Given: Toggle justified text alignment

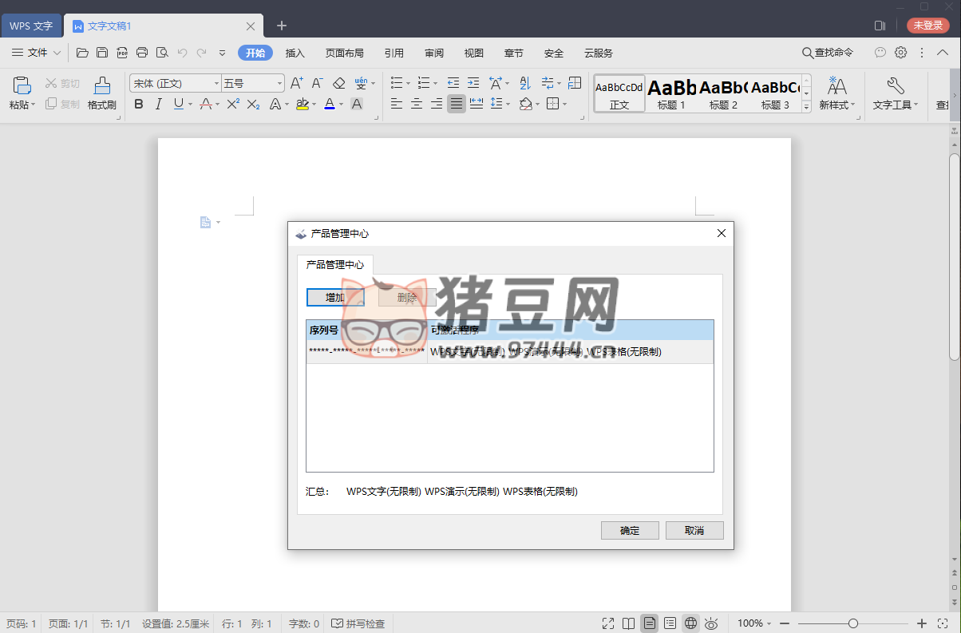Looking at the screenshot, I should tap(456, 104).
